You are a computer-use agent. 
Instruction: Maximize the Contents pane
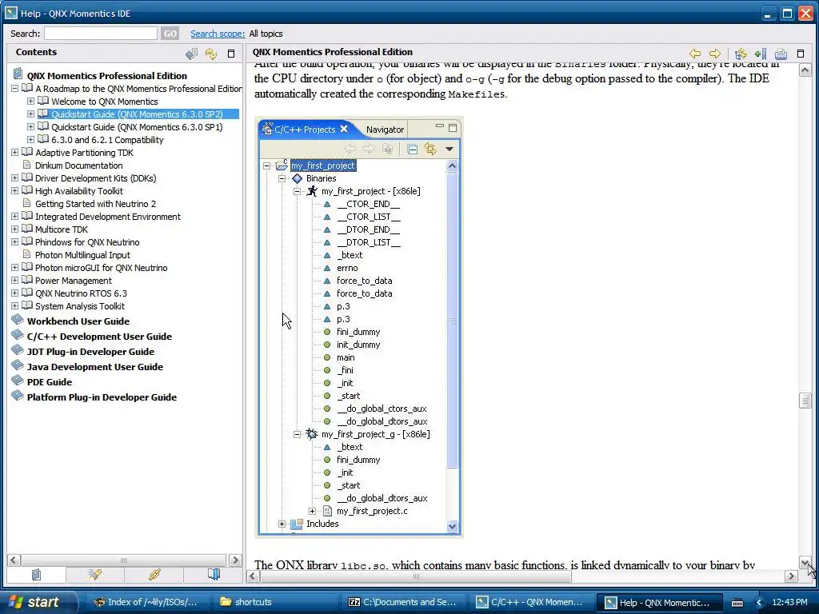[x=231, y=54]
